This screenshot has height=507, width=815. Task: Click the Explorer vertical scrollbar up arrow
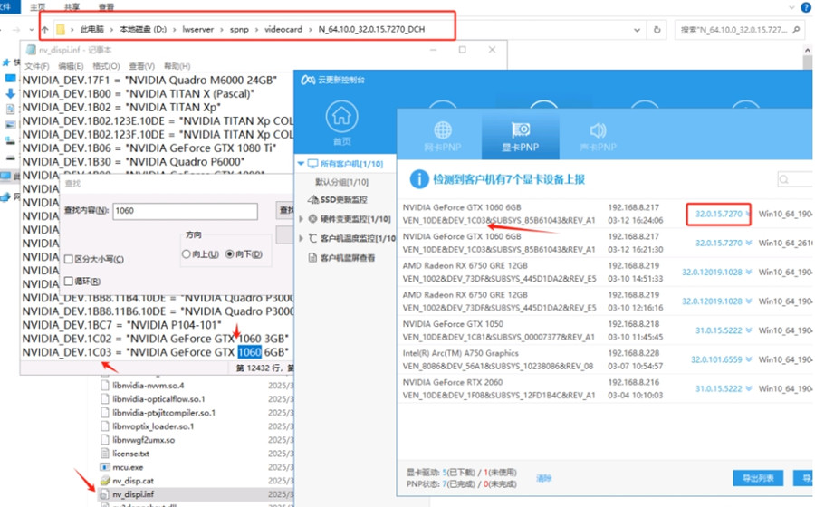click(807, 51)
